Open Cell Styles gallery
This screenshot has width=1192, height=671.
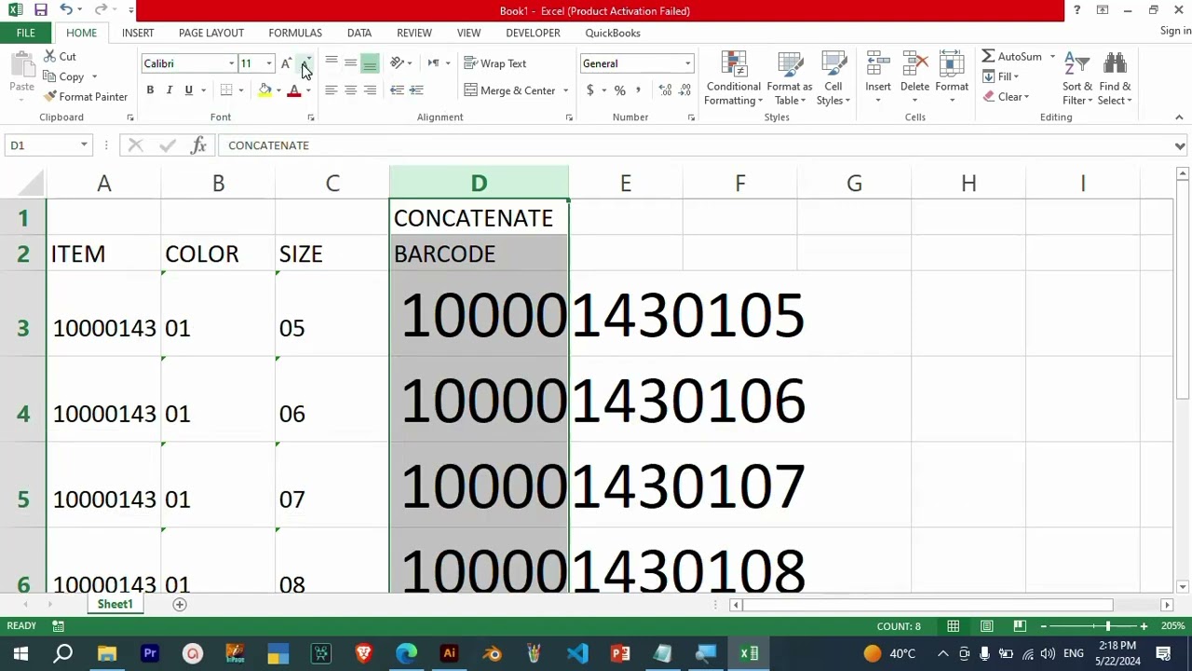click(x=833, y=78)
